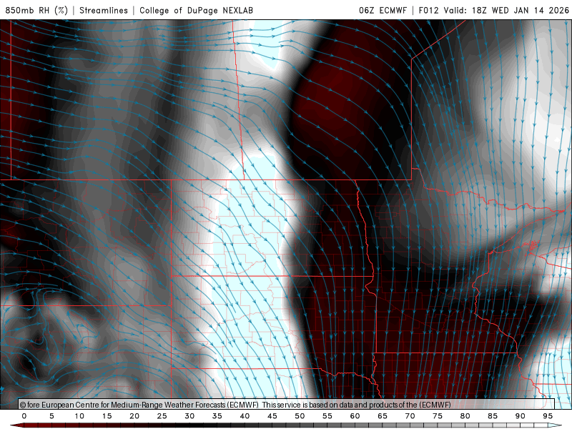Click the "80" label on the color scale

coord(465,416)
